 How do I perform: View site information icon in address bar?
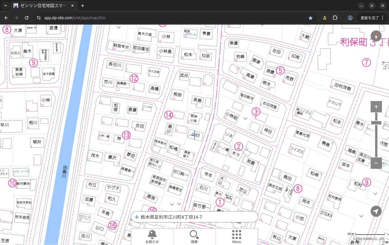pyautogui.click(x=39, y=18)
